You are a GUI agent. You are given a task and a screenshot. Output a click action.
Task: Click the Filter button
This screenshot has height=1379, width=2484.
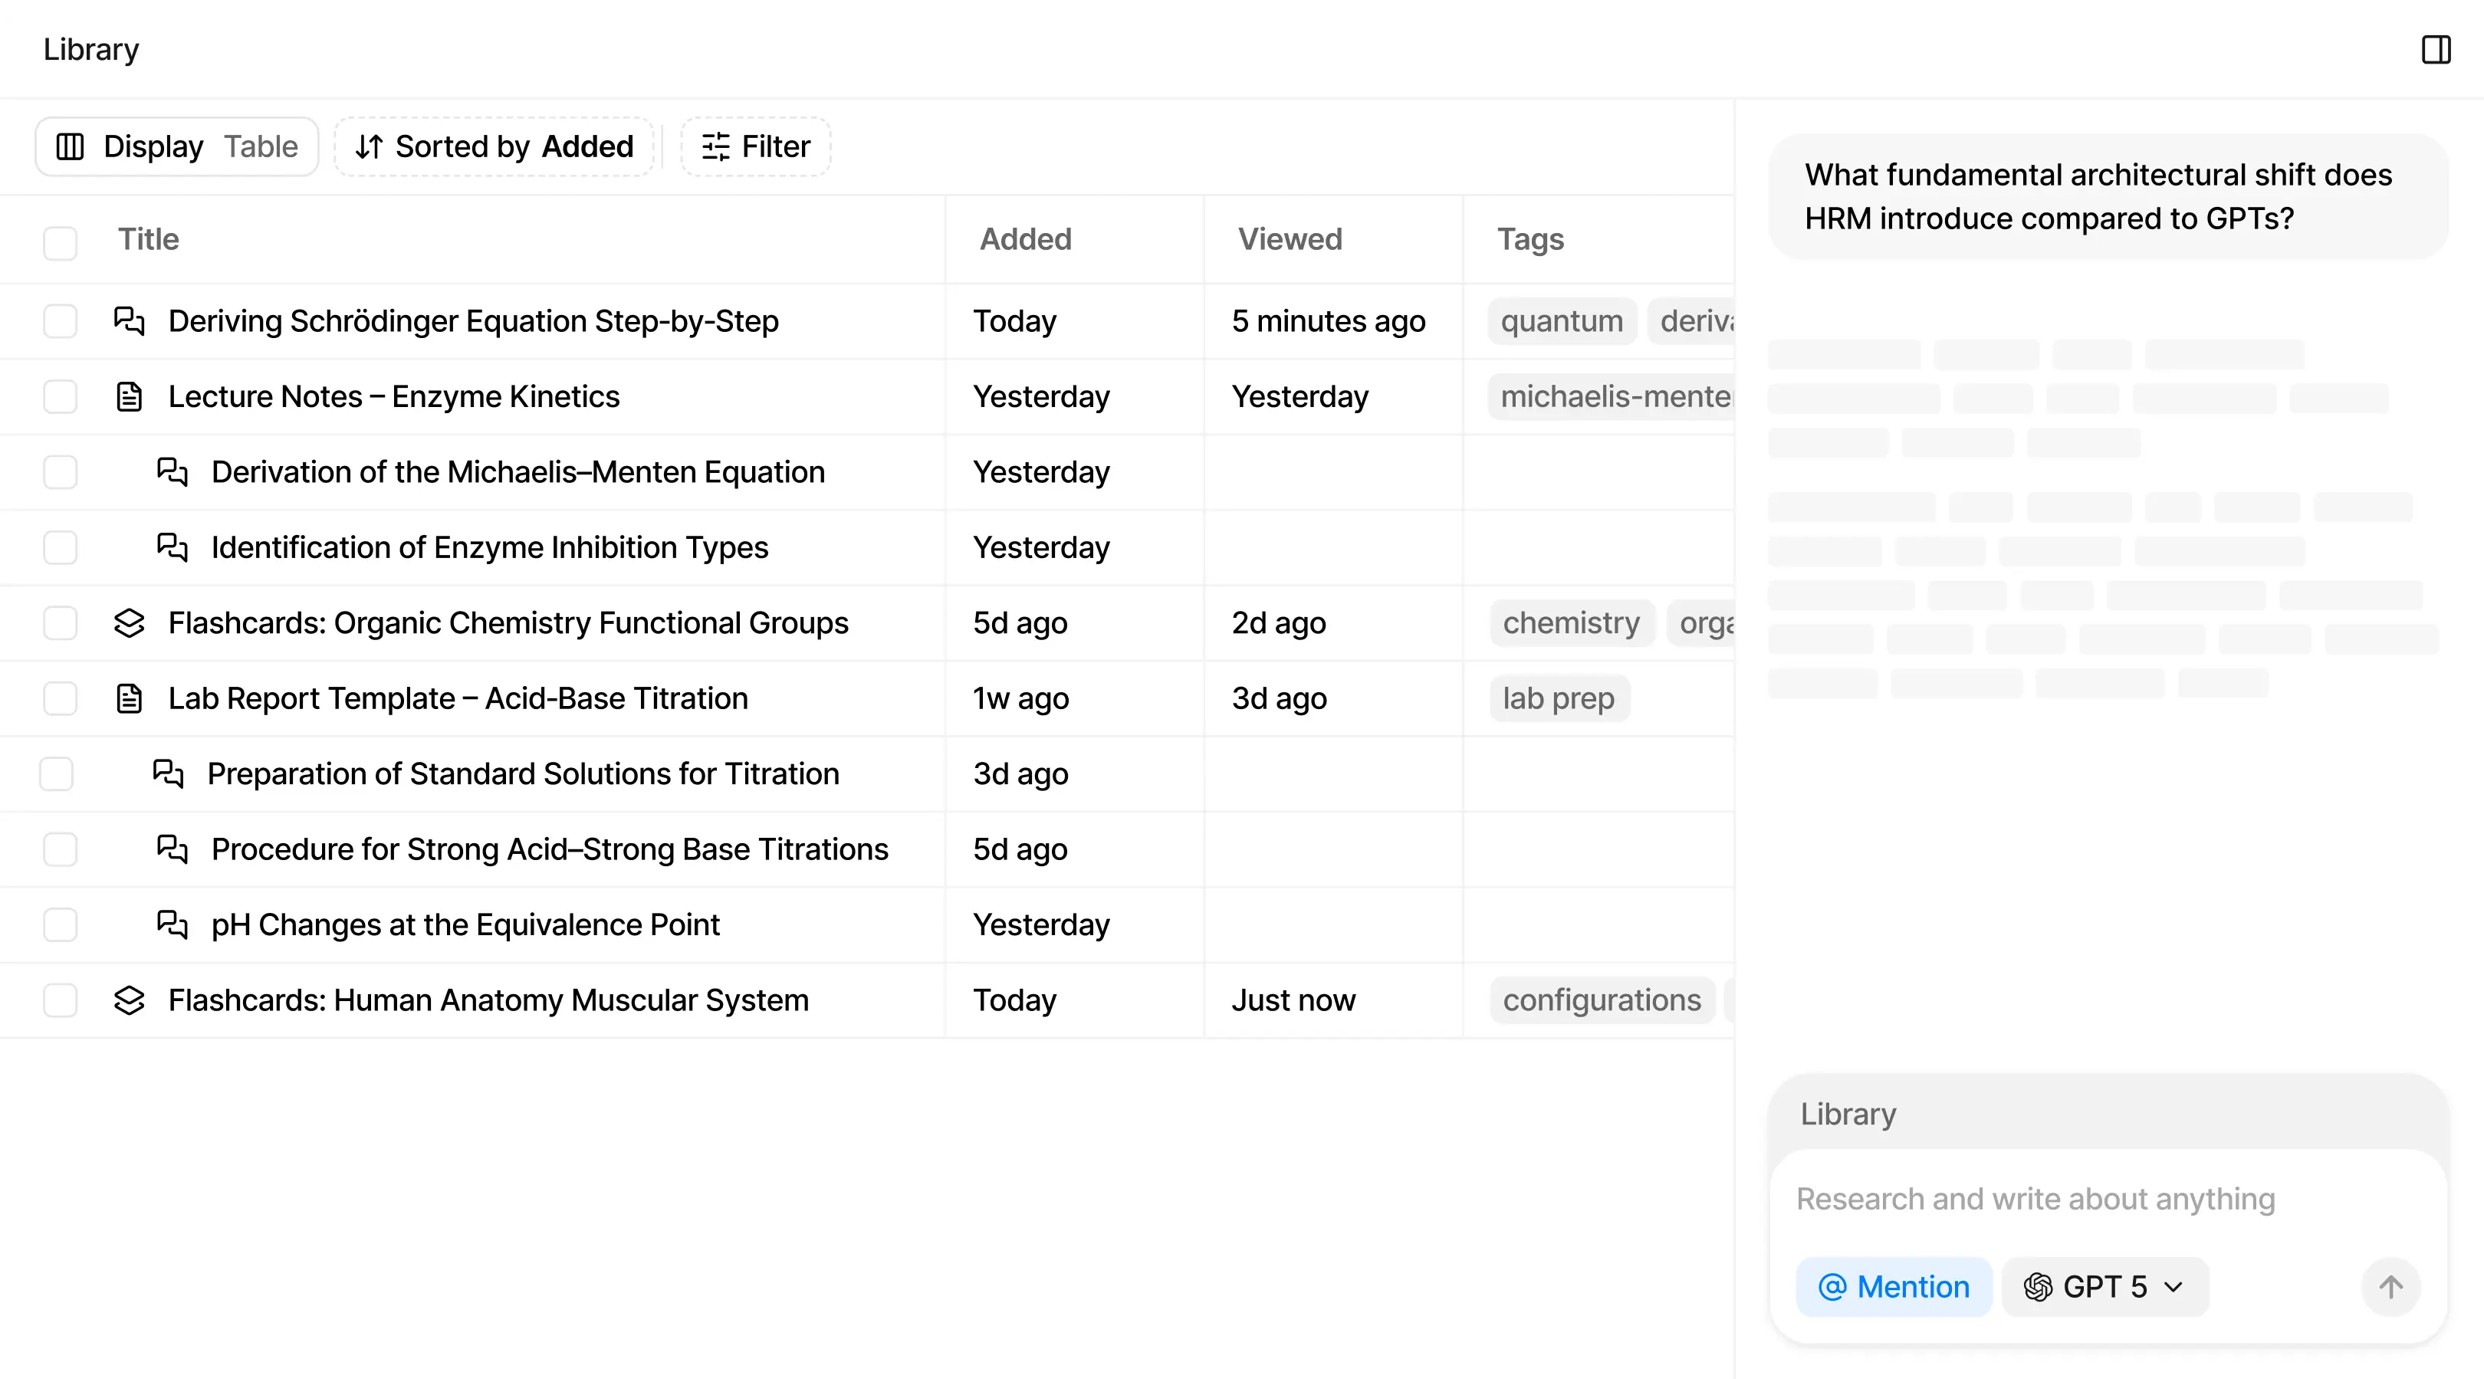coord(756,146)
